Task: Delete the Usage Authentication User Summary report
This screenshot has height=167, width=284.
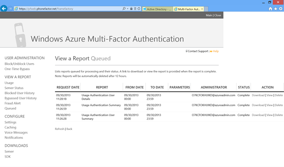Action: (279, 115)
